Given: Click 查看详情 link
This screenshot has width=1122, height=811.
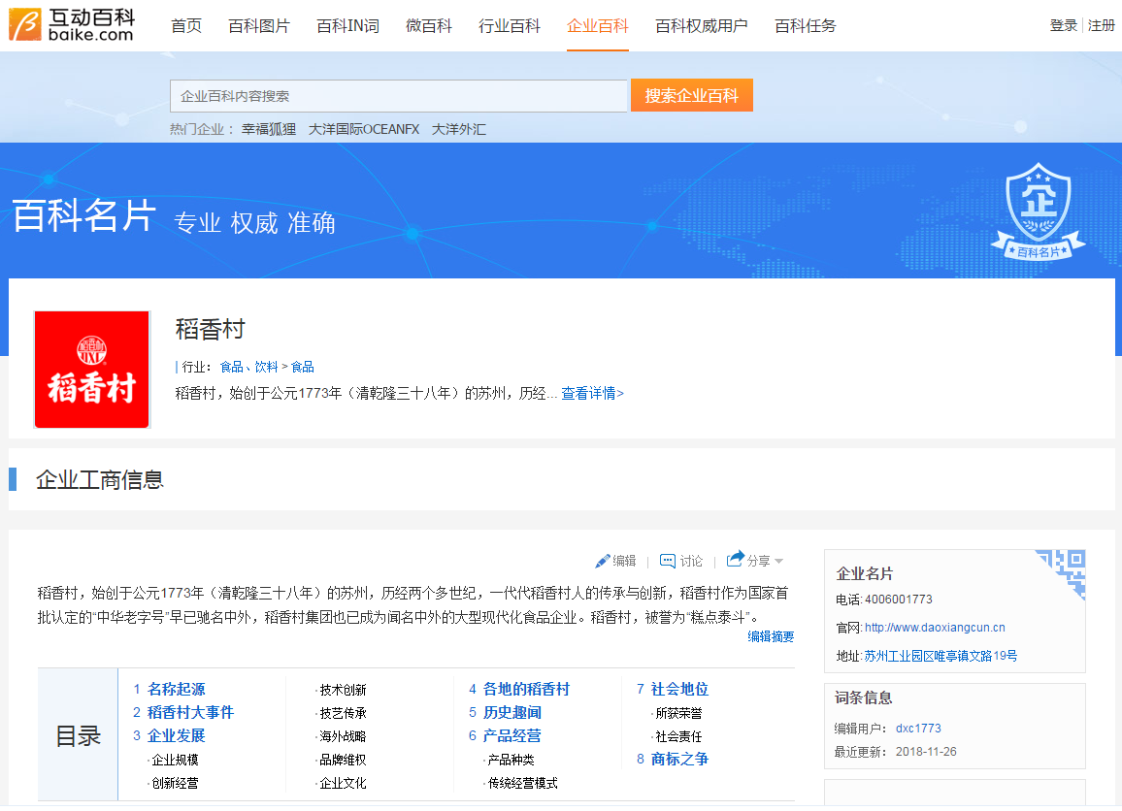Looking at the screenshot, I should click(592, 393).
